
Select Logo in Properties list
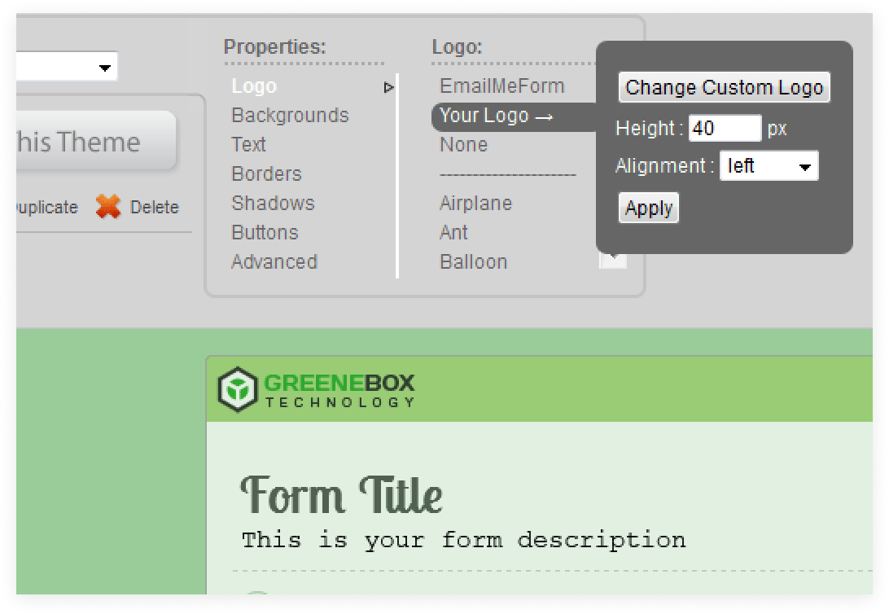pyautogui.click(x=254, y=86)
